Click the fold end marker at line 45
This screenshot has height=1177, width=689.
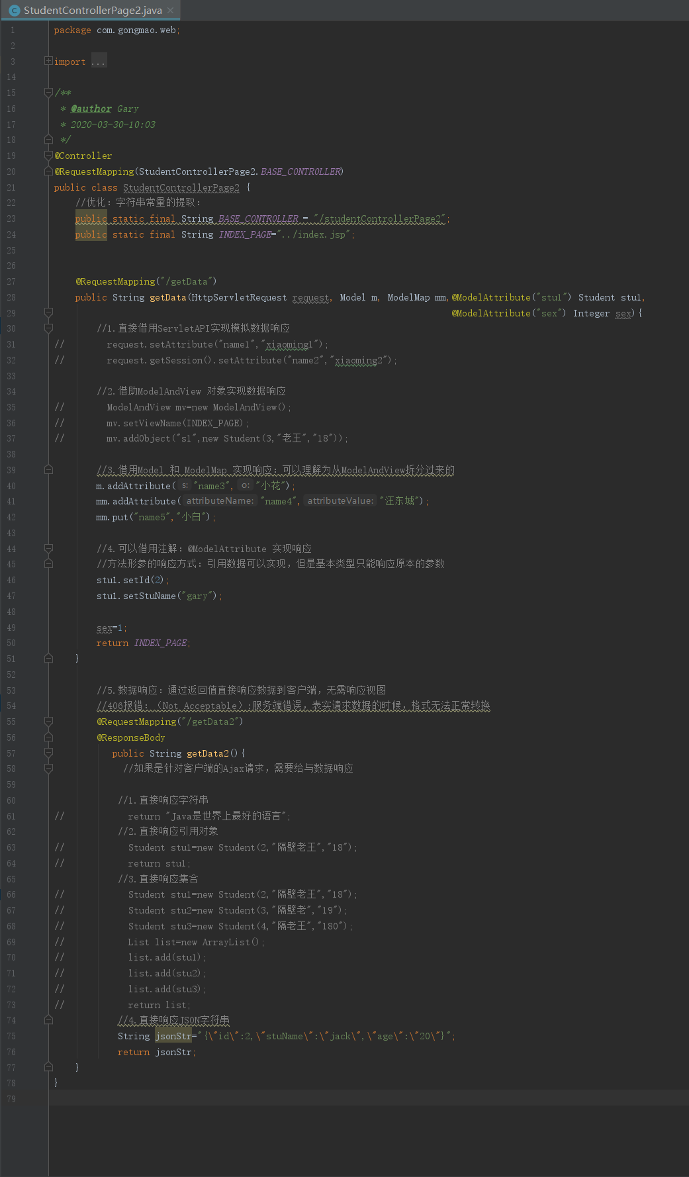coord(48,564)
